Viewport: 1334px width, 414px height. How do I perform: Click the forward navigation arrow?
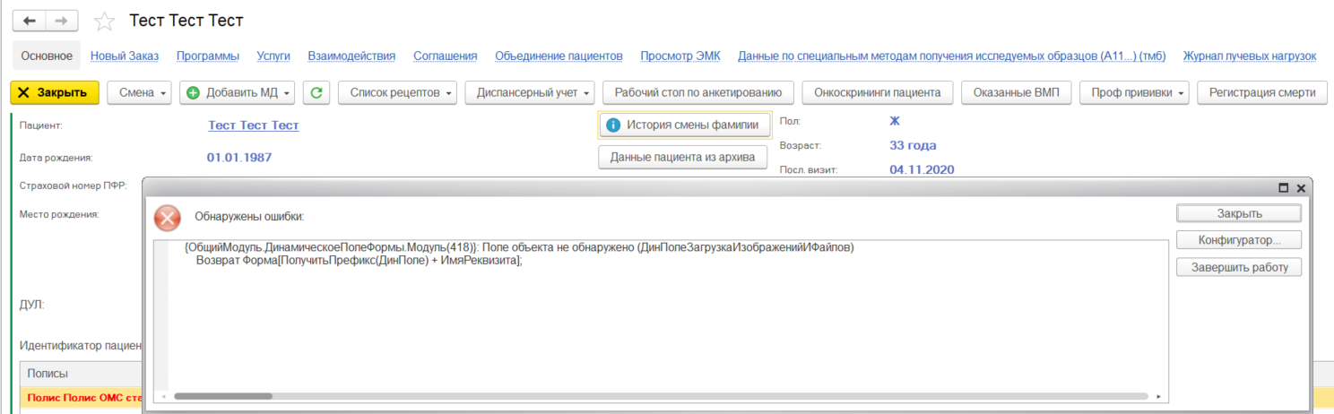(61, 21)
